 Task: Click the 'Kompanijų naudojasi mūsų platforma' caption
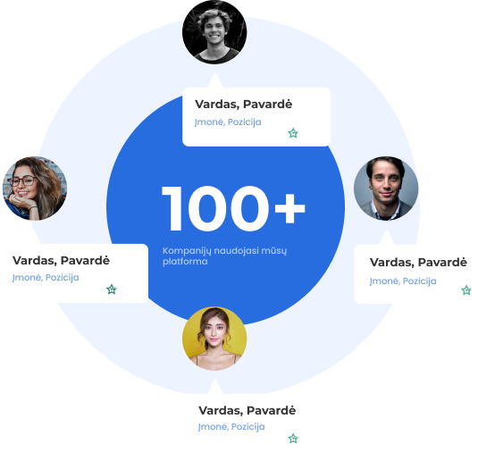(224, 256)
